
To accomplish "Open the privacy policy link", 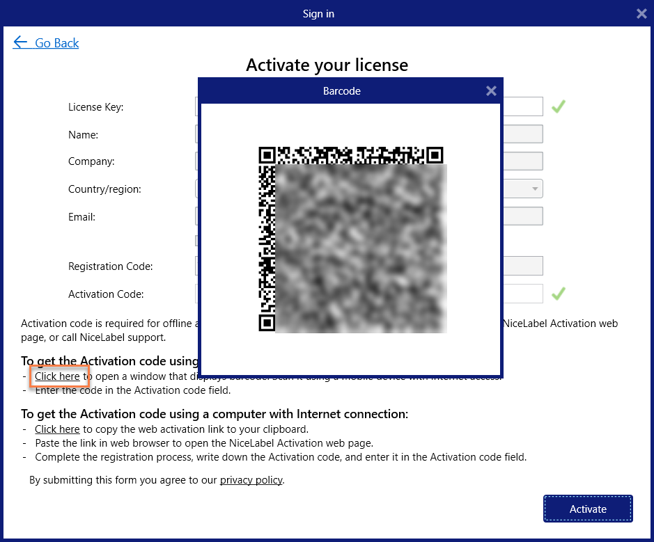I will click(x=251, y=479).
